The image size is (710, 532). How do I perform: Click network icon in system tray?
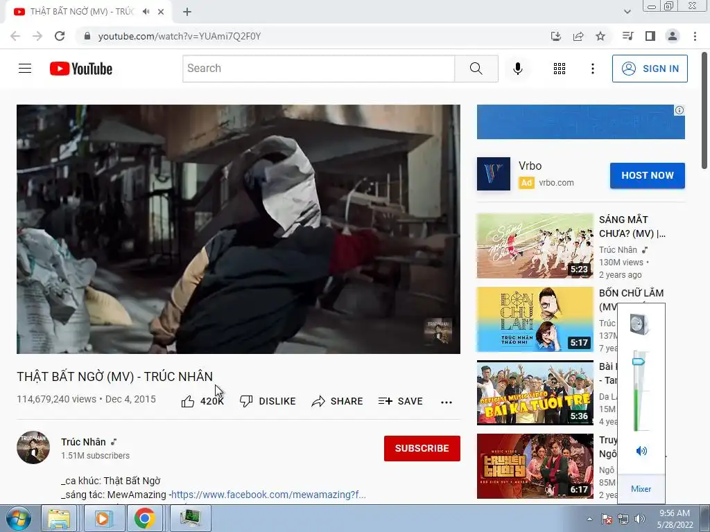coord(623,519)
